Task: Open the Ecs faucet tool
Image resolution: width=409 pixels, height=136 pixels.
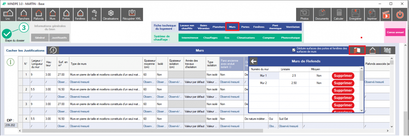Action: tap(94, 14)
